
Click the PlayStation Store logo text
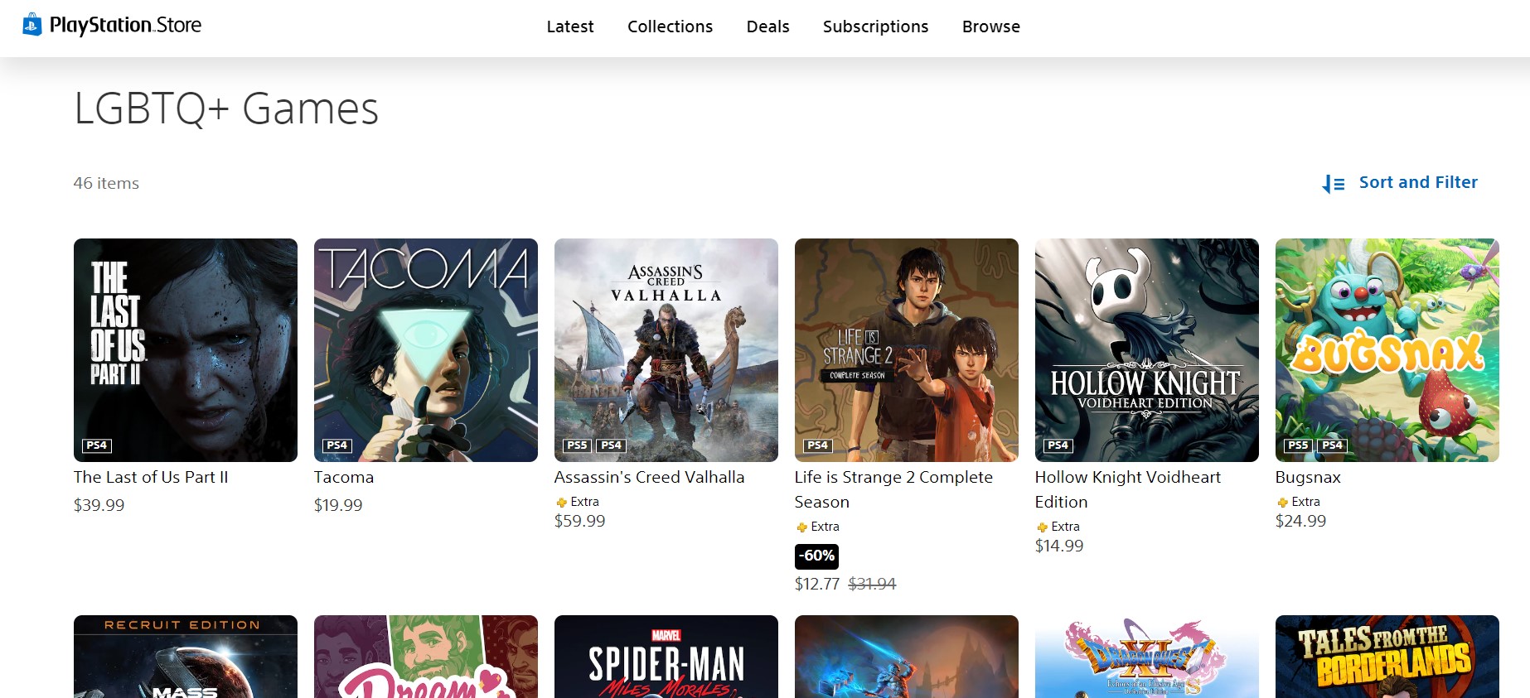125,25
